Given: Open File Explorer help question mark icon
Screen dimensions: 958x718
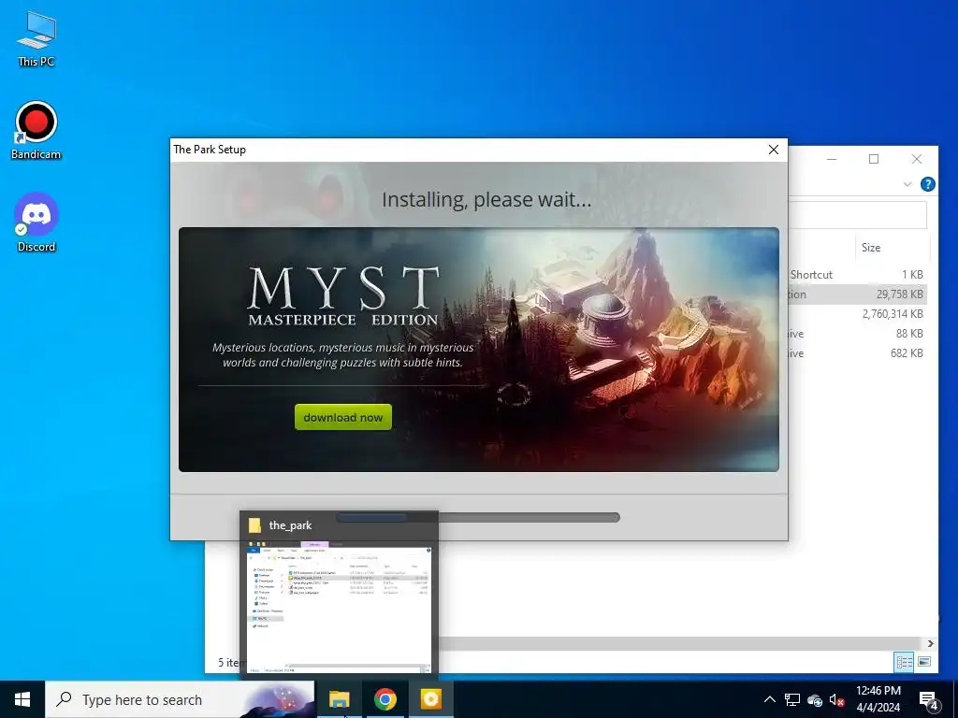Looking at the screenshot, I should click(927, 184).
